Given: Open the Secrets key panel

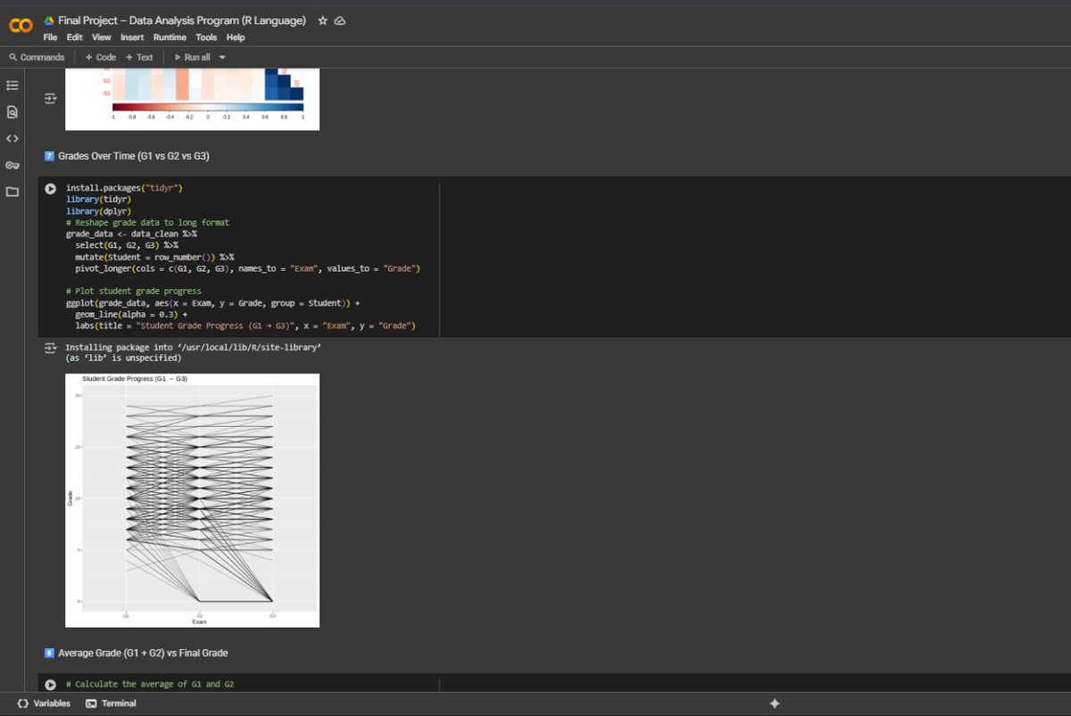Looking at the screenshot, I should pyautogui.click(x=12, y=165).
